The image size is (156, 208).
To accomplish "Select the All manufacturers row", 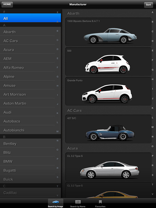I will coord(31,18).
